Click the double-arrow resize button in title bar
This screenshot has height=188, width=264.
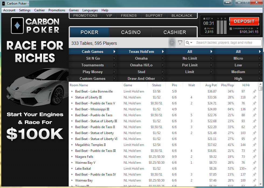227,2
